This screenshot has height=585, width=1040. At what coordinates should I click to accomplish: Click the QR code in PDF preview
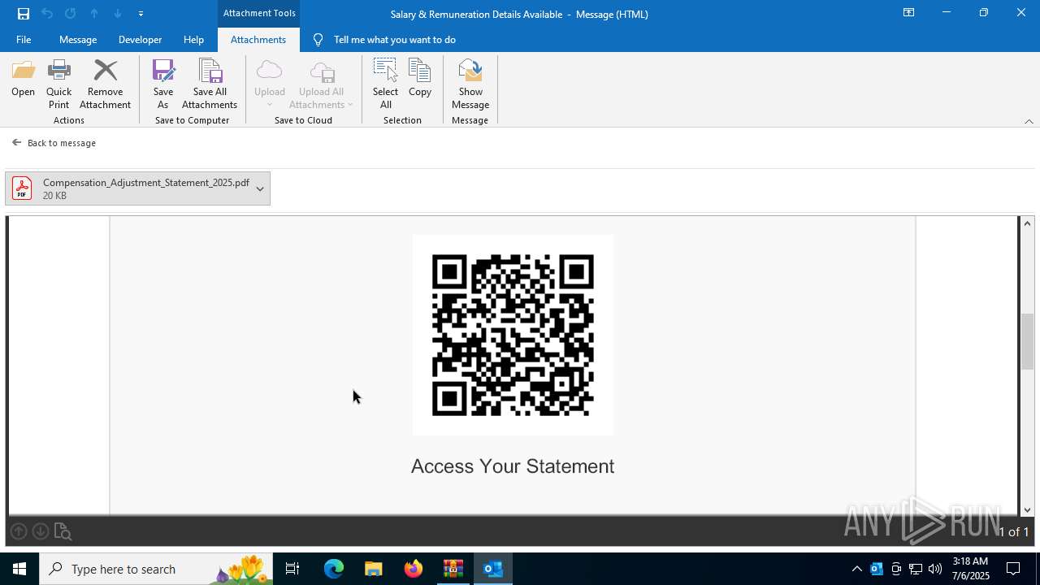[513, 335]
